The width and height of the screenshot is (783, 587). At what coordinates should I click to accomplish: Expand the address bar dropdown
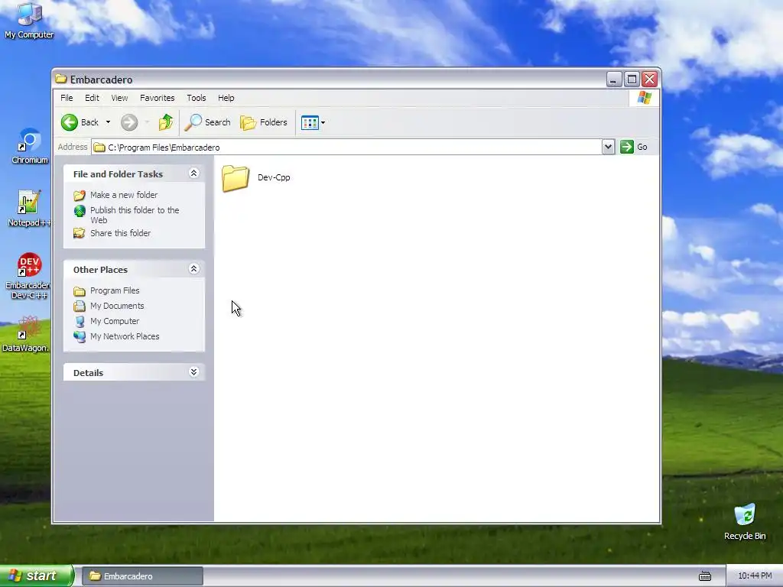608,147
